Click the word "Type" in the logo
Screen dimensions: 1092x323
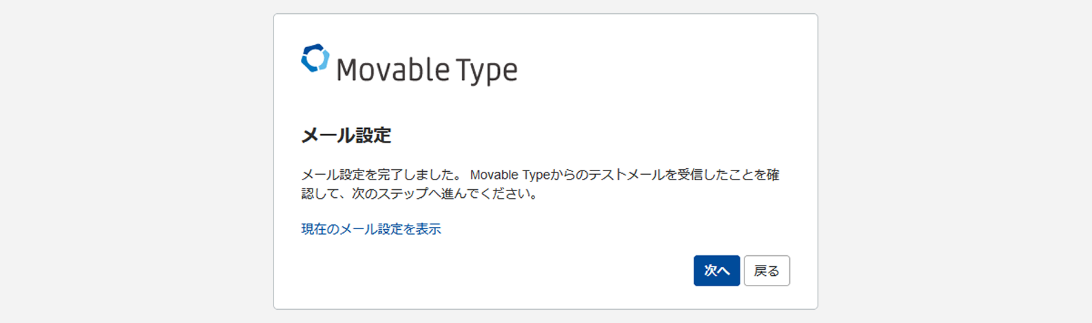[x=487, y=71]
